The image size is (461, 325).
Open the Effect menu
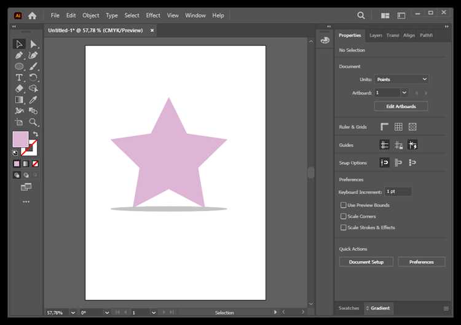(x=153, y=15)
